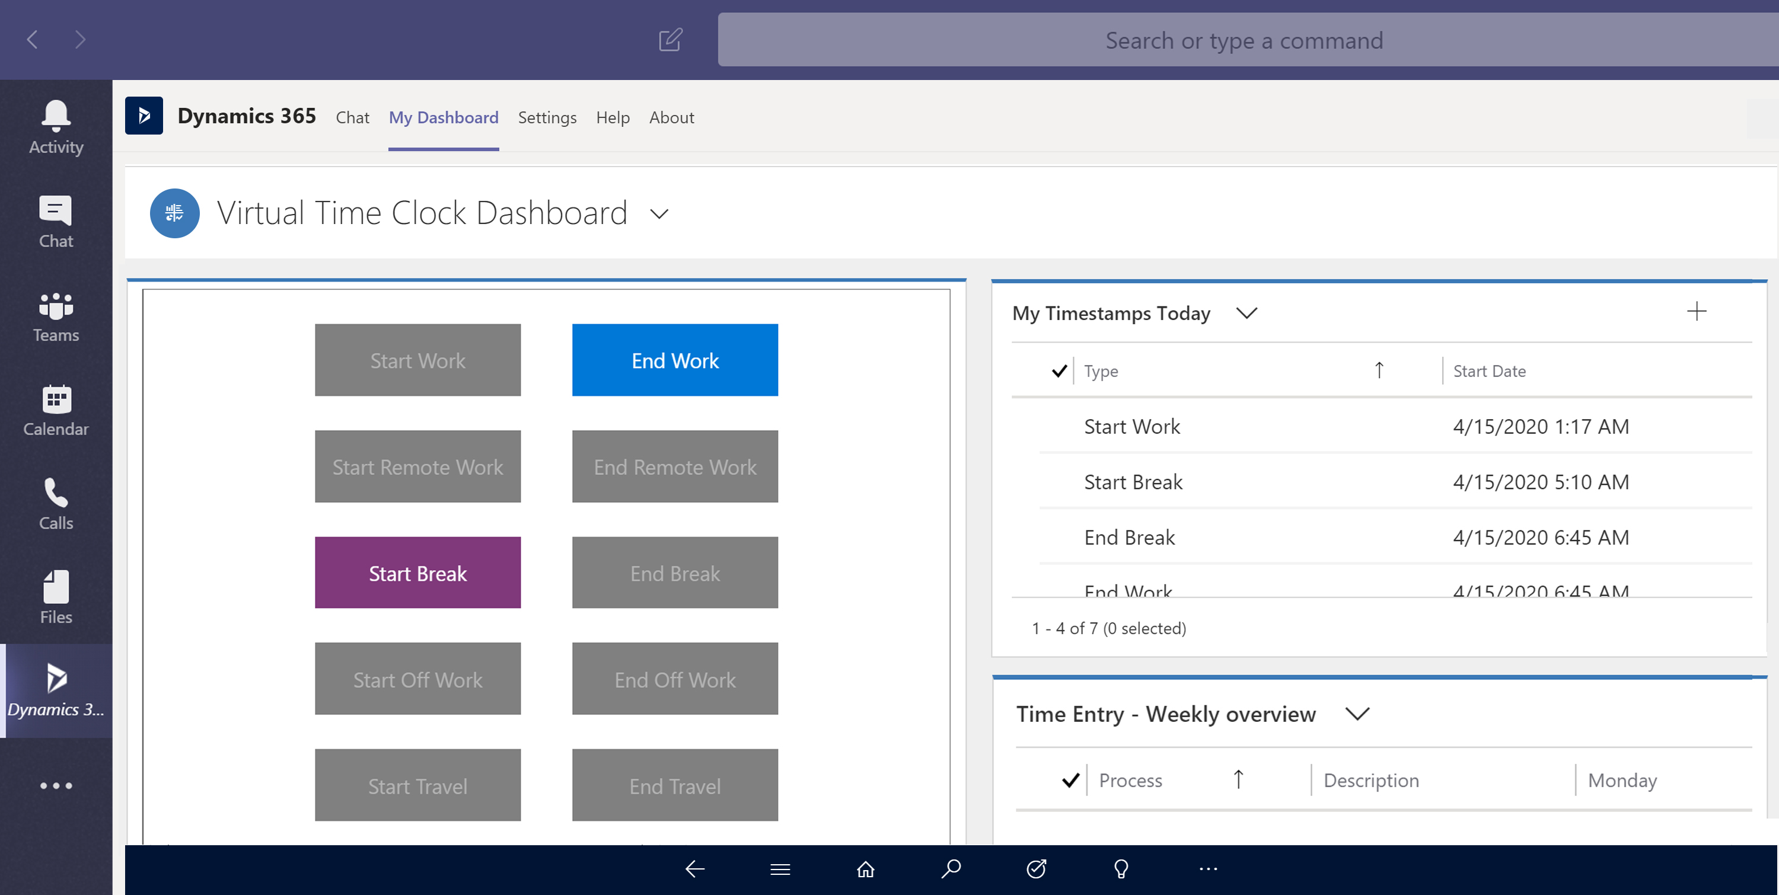The width and height of the screenshot is (1779, 895).
Task: Click the 4/15/2020 5:10 AM date cell
Action: [1541, 481]
